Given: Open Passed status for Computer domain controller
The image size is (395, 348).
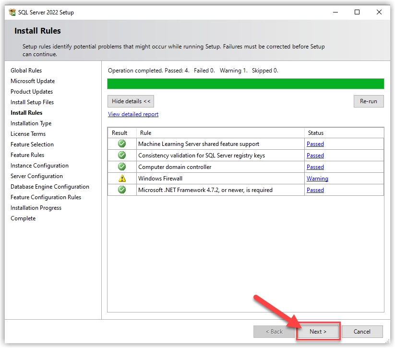Looking at the screenshot, I should click(315, 167).
